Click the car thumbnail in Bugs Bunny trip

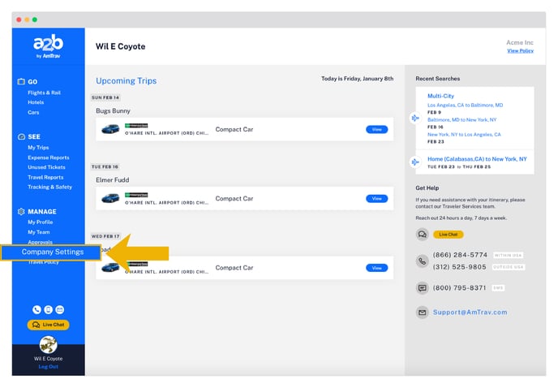[x=110, y=129]
